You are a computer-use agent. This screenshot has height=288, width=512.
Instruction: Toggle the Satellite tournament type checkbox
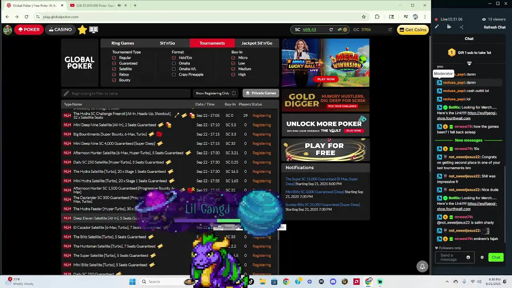pos(114,69)
